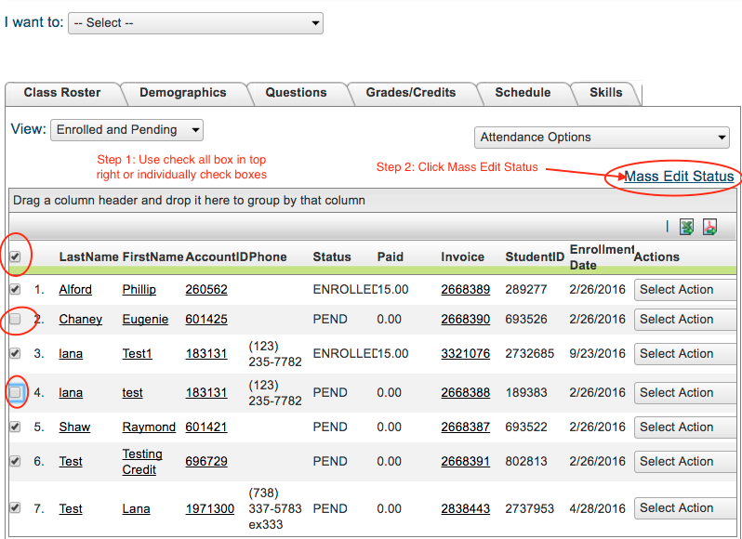The height and width of the screenshot is (539, 742).
Task: Open Select Action for row 7 Lana
Action: coord(685,508)
